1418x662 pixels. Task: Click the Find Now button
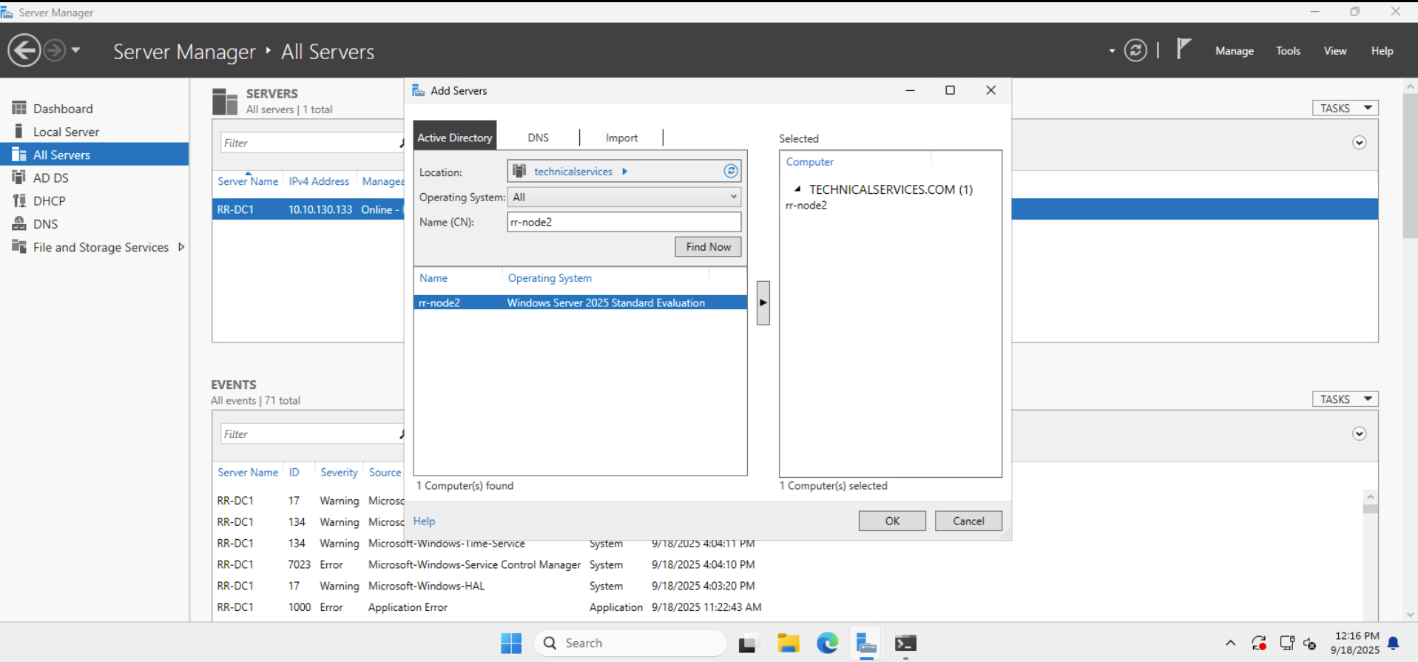[708, 247]
